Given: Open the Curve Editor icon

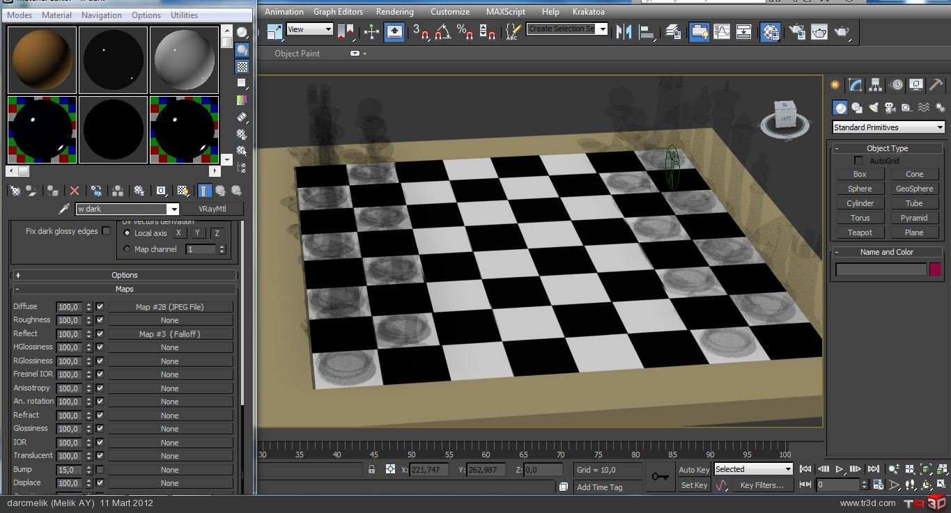Looking at the screenshot, I should click(x=722, y=31).
